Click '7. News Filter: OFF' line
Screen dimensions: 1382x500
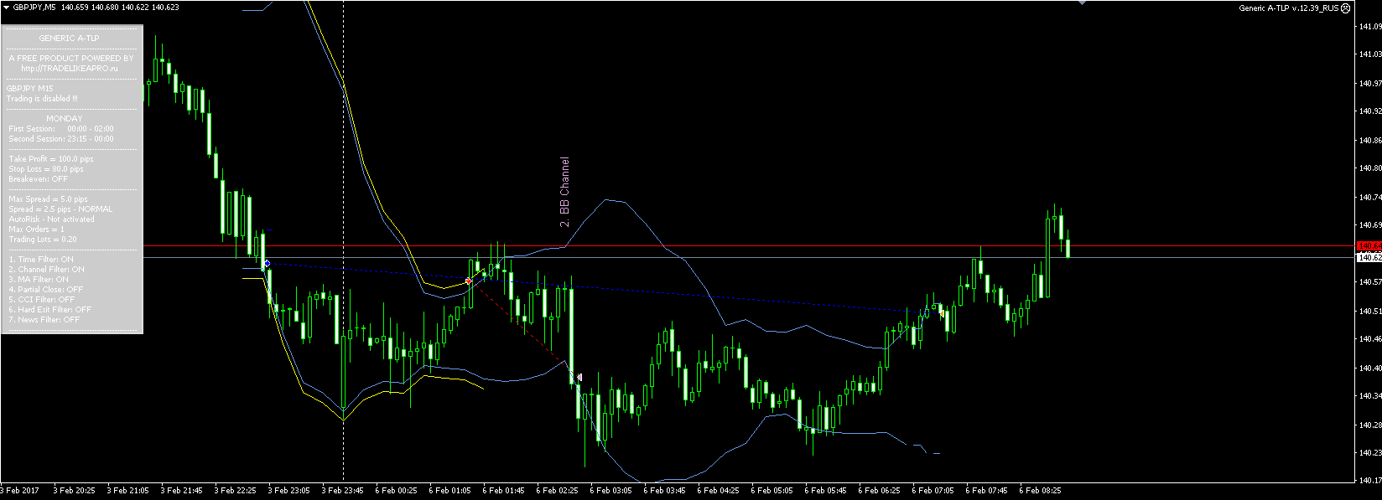pos(44,319)
